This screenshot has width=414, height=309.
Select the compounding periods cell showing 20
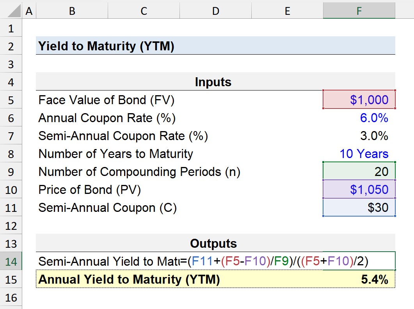(359, 171)
